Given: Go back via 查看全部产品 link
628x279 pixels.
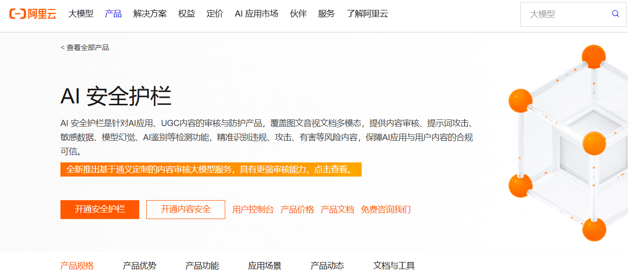Looking at the screenshot, I should (85, 47).
